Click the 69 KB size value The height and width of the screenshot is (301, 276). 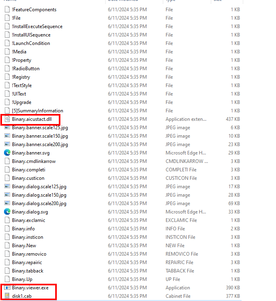(x=234, y=203)
